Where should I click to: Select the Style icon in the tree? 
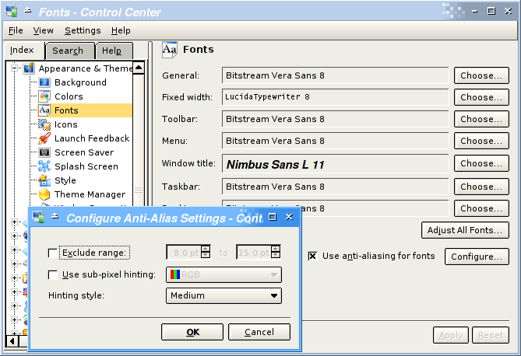pos(44,180)
